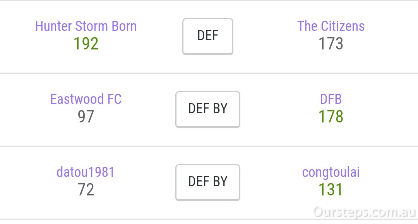Select Hunter Storm Born score 192

[86, 43]
